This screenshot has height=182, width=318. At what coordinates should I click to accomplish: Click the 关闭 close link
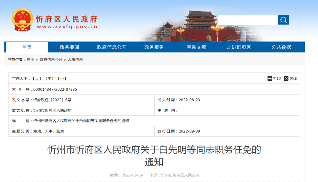pyautogui.click(x=293, y=79)
